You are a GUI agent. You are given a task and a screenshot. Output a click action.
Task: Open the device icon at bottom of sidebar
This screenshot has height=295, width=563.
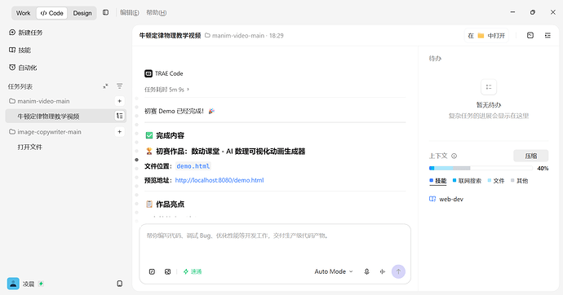[x=120, y=284]
